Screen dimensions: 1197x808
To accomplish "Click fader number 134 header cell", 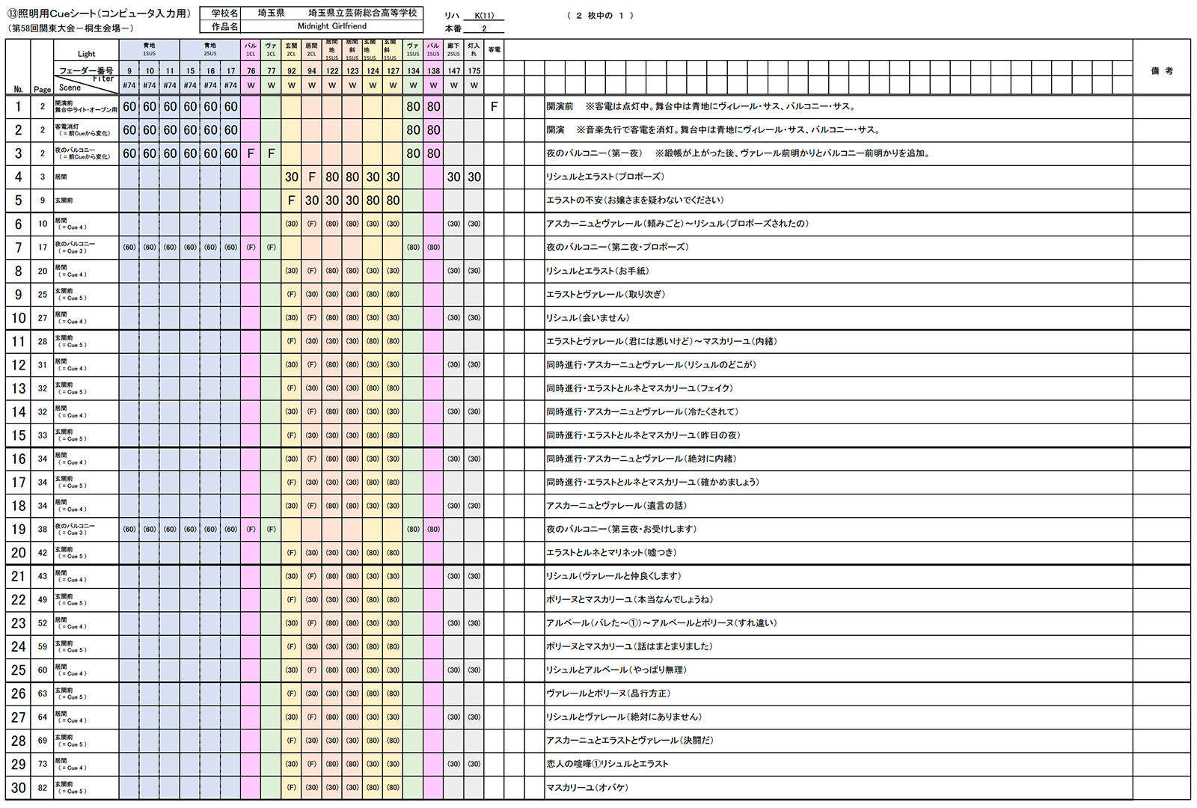I will (x=413, y=71).
